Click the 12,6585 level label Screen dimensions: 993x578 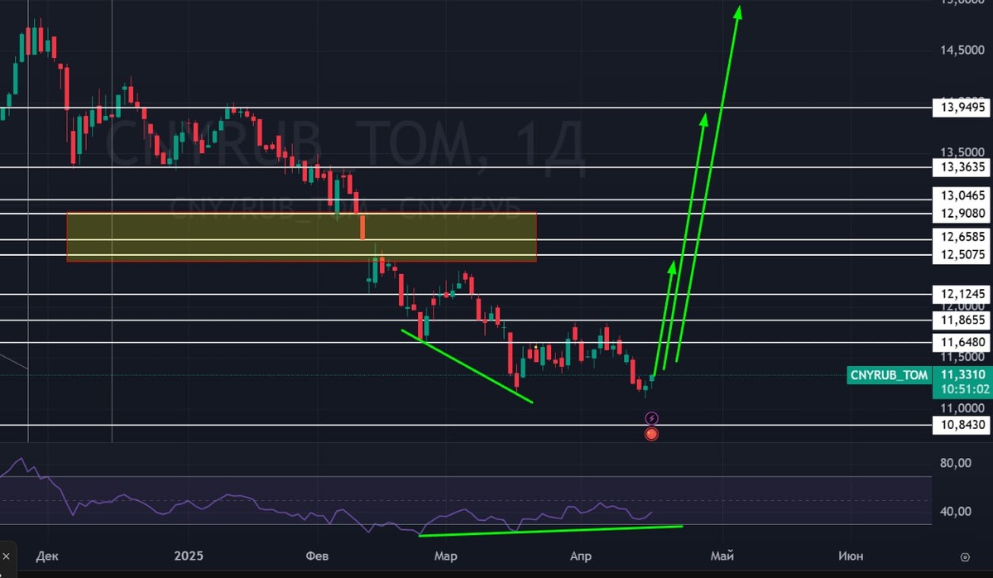[x=963, y=237]
